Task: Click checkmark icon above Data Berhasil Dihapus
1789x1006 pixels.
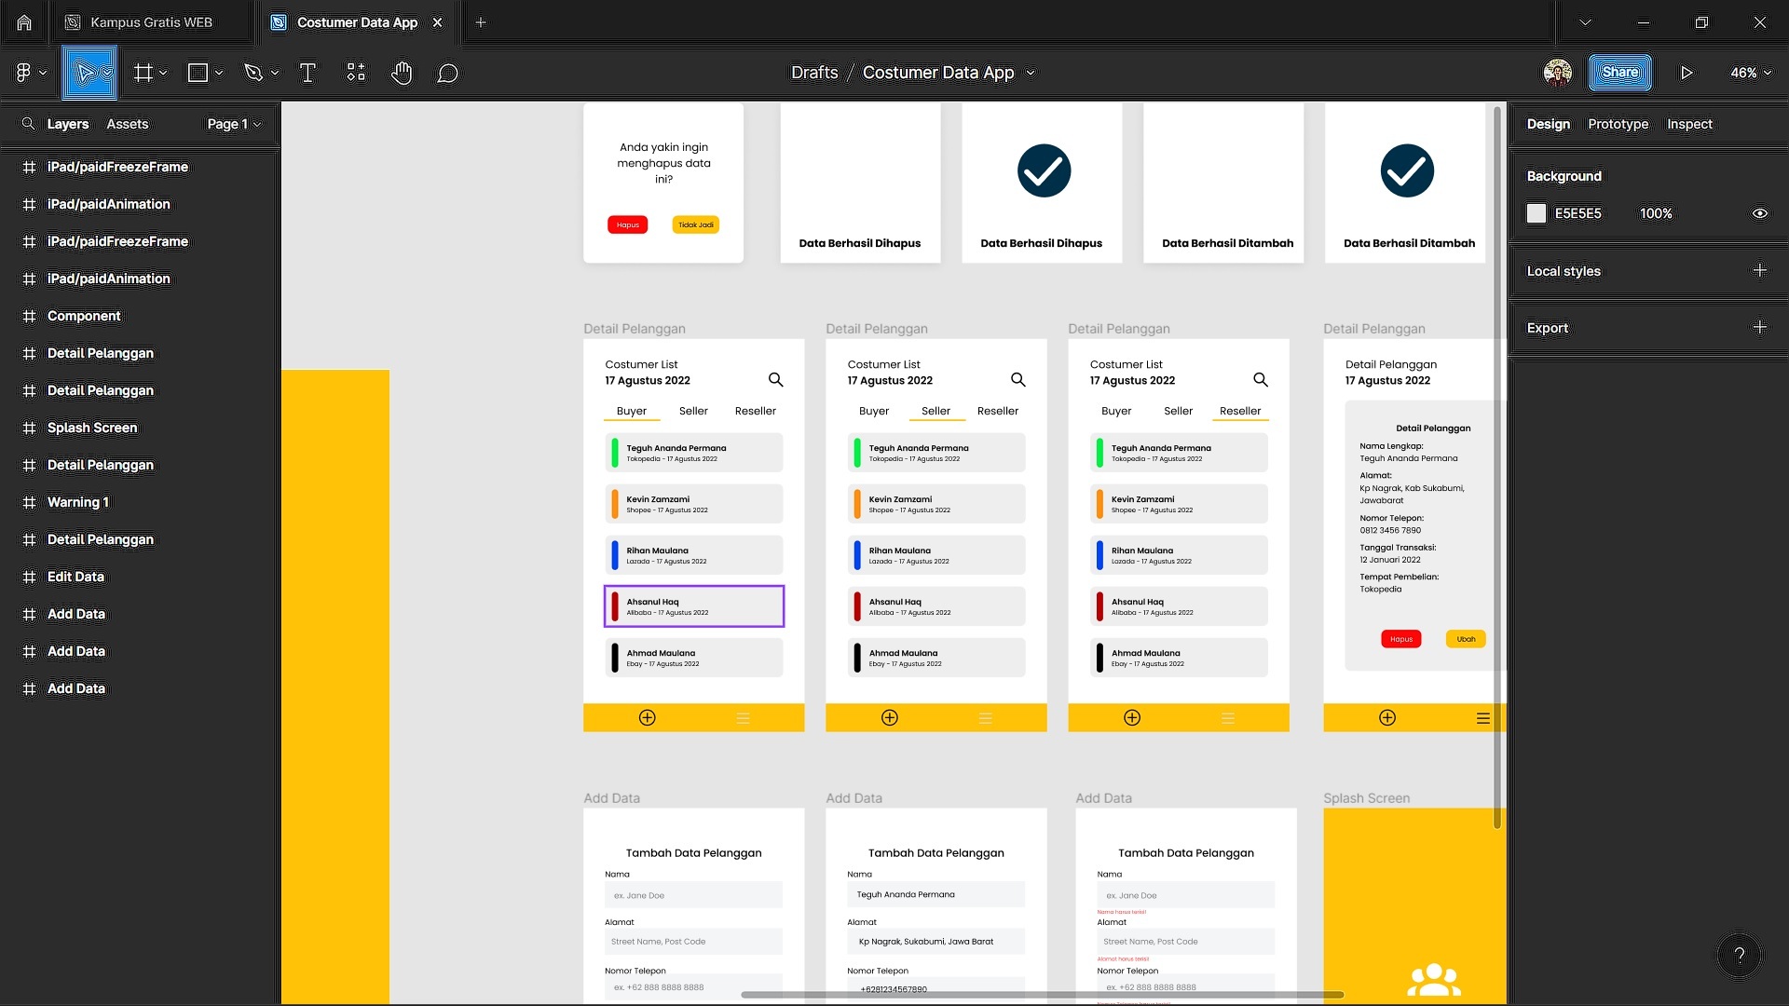Action: coord(1044,170)
